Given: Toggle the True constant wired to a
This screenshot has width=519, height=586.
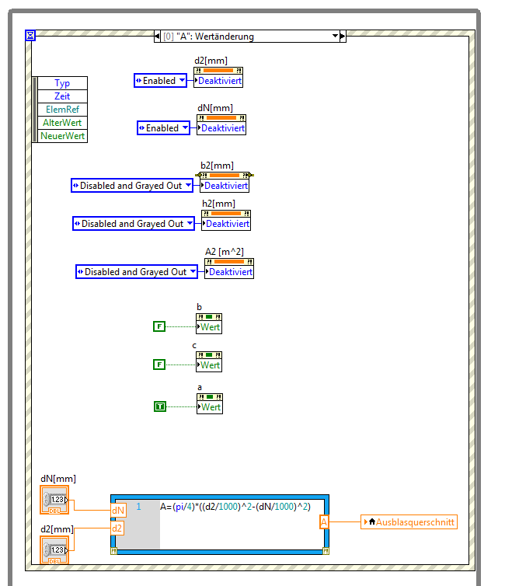Looking at the screenshot, I should click(x=160, y=406).
